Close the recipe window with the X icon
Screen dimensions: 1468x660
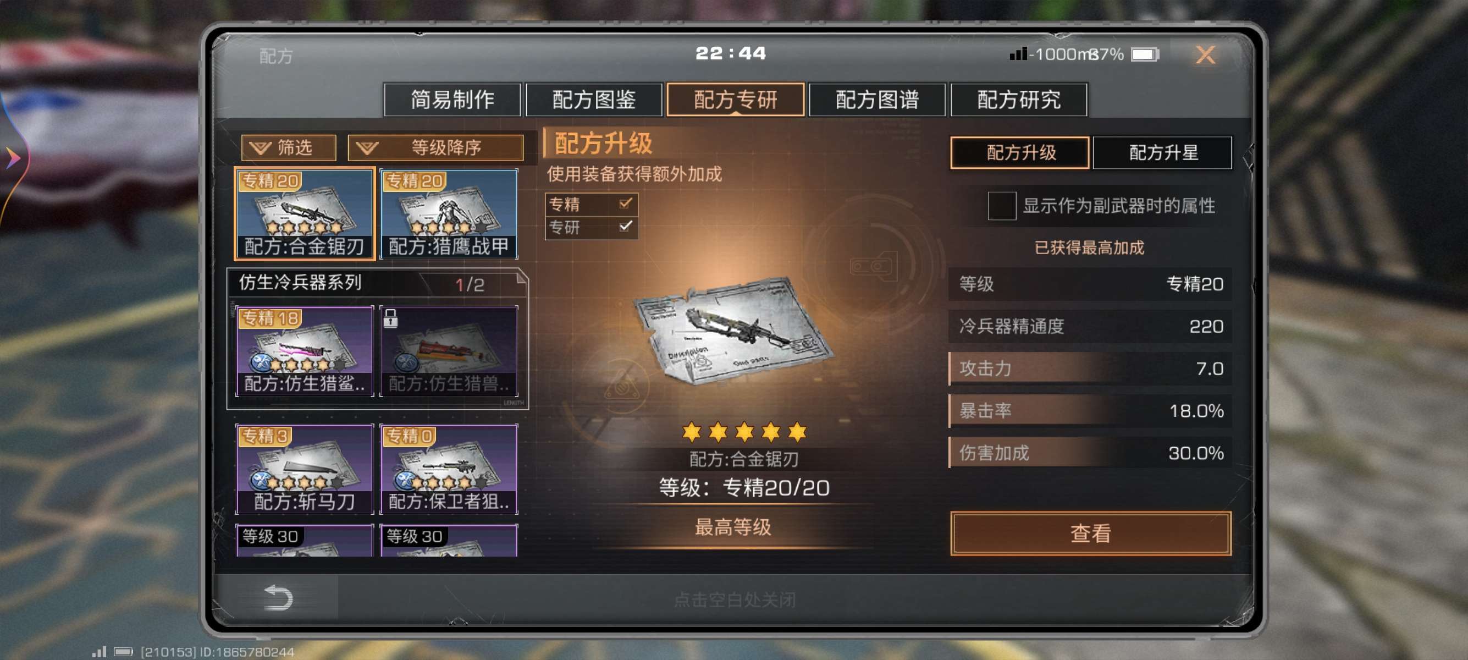[1205, 54]
